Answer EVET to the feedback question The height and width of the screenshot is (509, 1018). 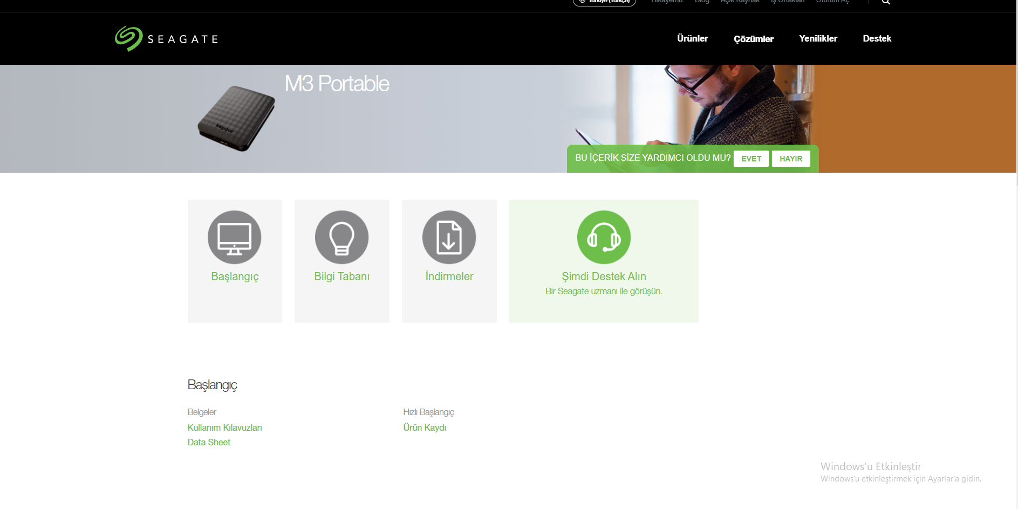[x=751, y=159]
